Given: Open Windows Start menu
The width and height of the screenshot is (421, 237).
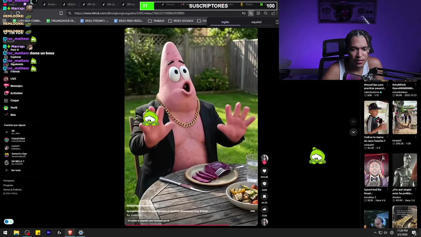Looking at the screenshot, I should pos(5,233).
